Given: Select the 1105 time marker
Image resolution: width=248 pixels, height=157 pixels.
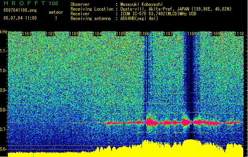Looking at the screenshot, I should click(121, 34).
